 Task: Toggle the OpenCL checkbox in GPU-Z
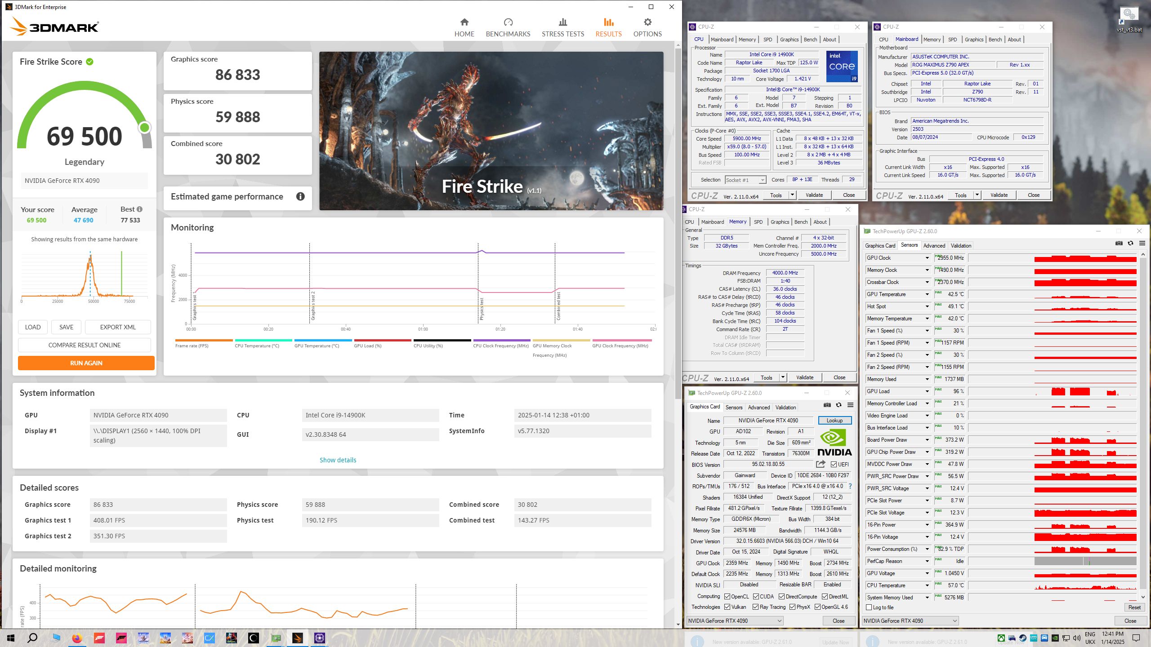point(727,597)
